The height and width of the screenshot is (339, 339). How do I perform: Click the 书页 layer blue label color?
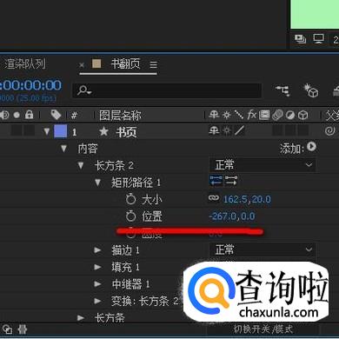click(x=61, y=131)
